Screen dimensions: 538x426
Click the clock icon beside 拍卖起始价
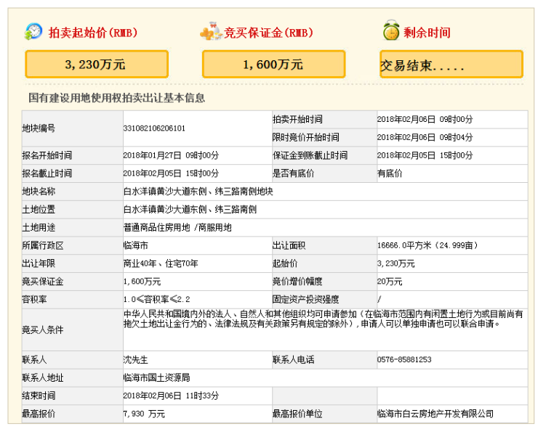click(x=33, y=31)
